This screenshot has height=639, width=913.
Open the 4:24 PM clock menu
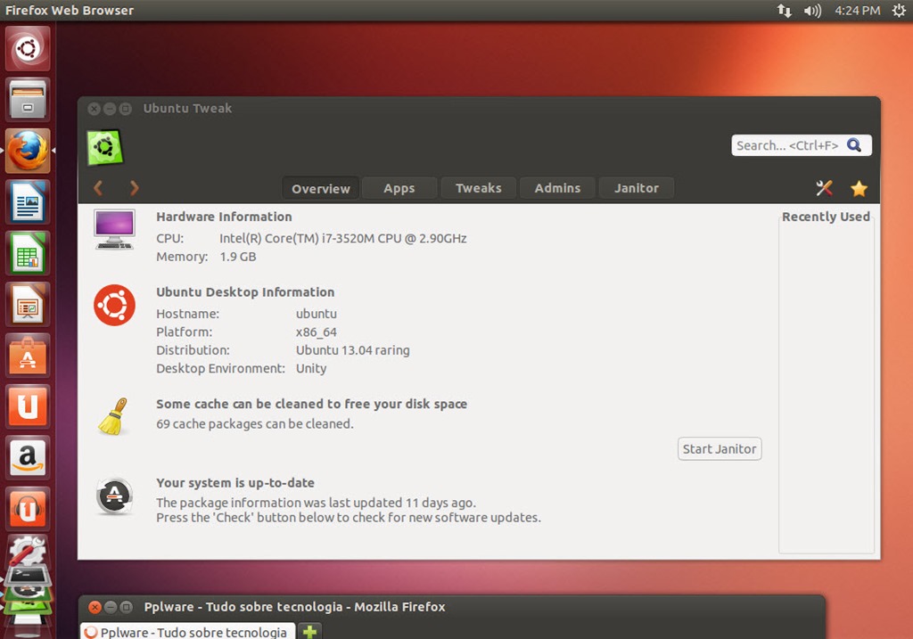pos(857,11)
